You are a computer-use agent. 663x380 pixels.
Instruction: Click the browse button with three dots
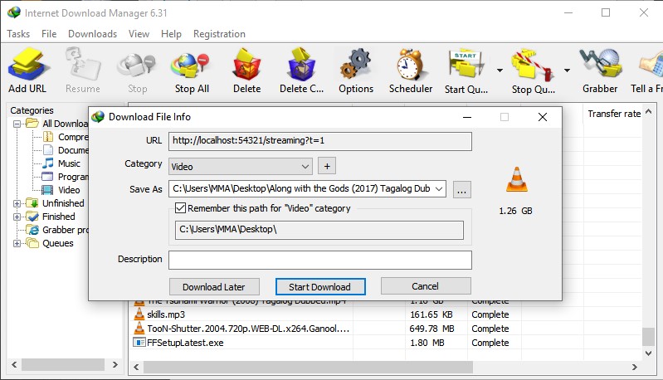tap(461, 189)
